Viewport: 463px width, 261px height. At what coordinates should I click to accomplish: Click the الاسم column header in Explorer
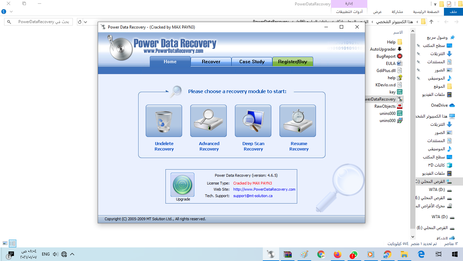[398, 32]
